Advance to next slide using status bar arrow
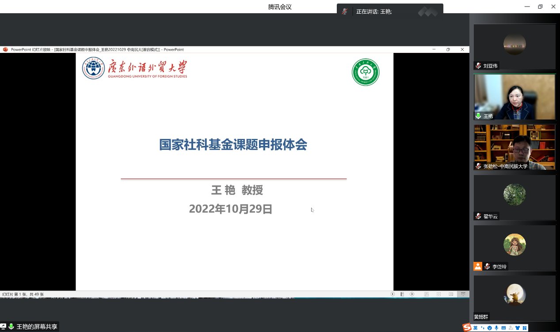 412,294
